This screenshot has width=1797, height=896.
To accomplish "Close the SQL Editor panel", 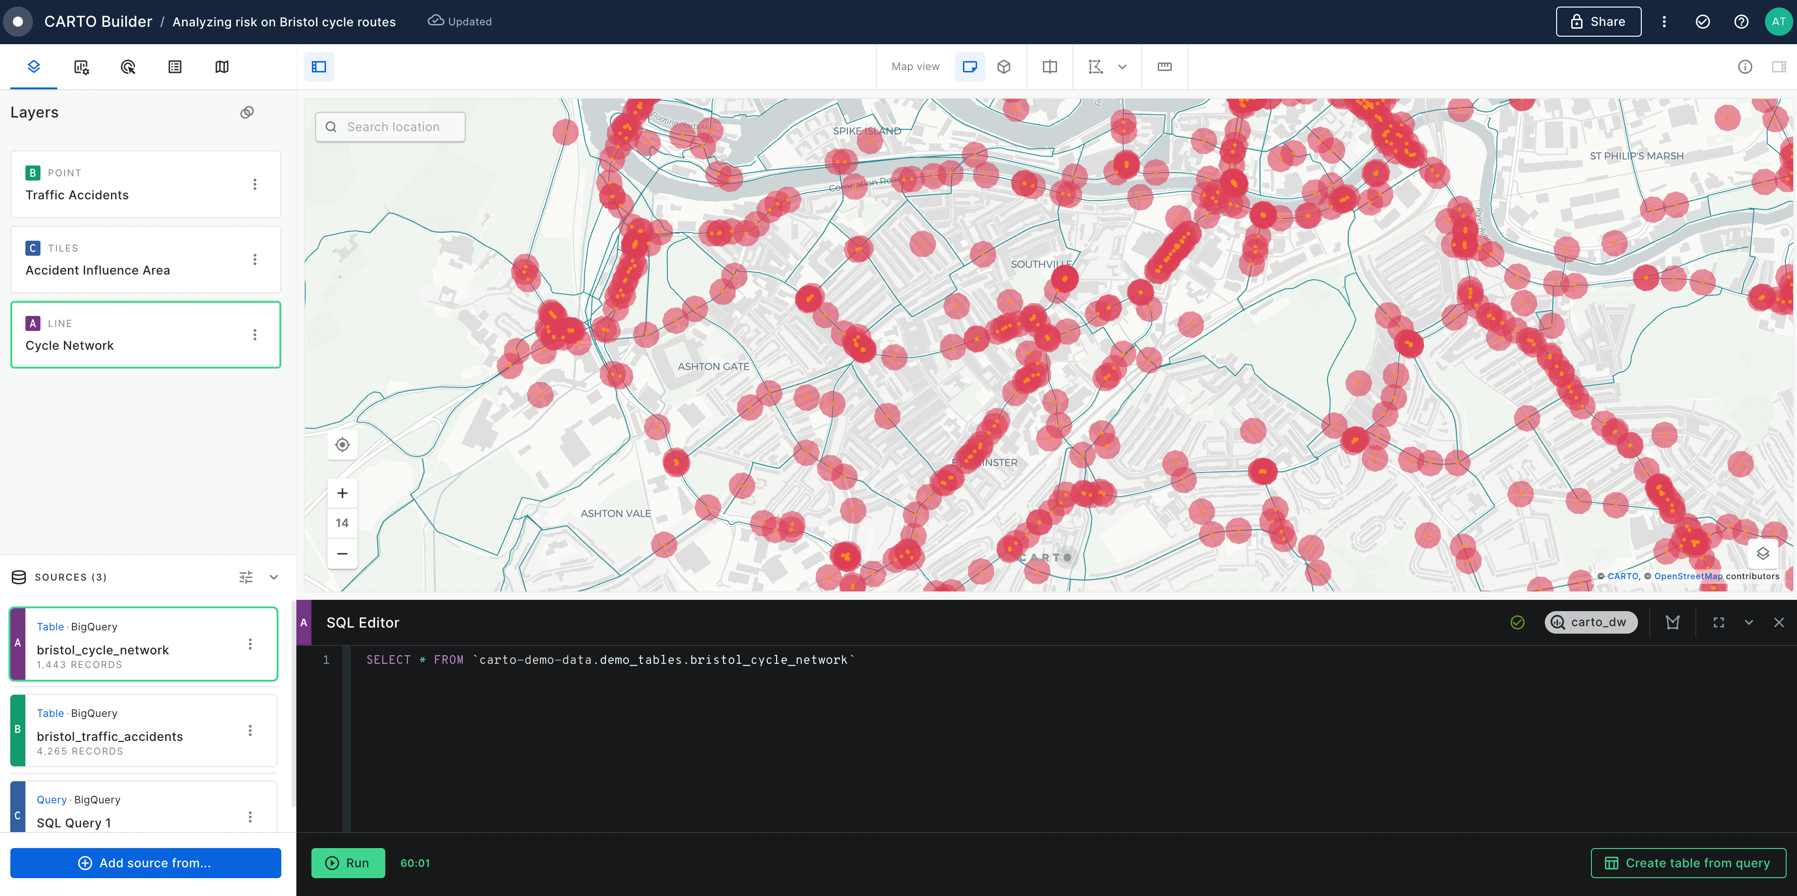I will pos(1779,622).
